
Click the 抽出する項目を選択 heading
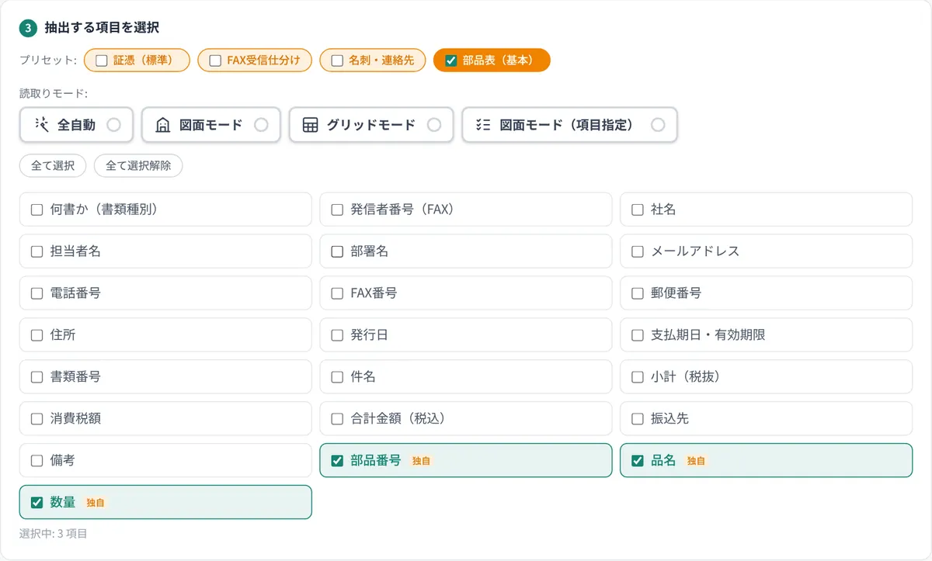pyautogui.click(x=102, y=28)
